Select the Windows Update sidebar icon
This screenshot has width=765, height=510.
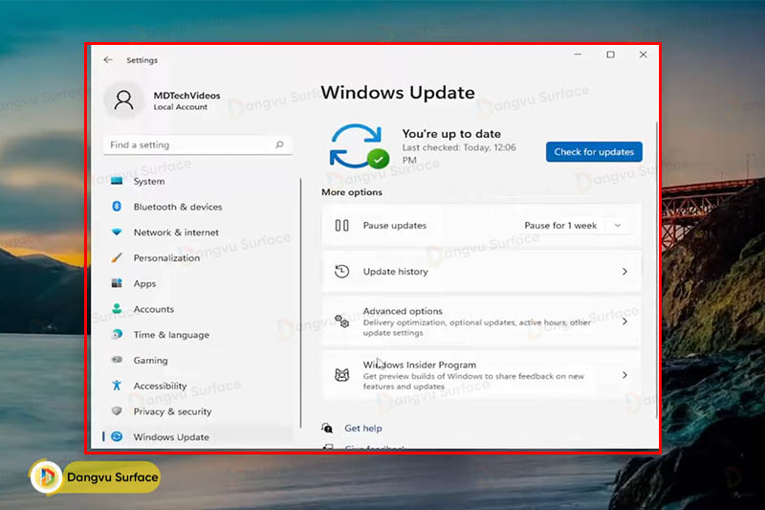(117, 436)
